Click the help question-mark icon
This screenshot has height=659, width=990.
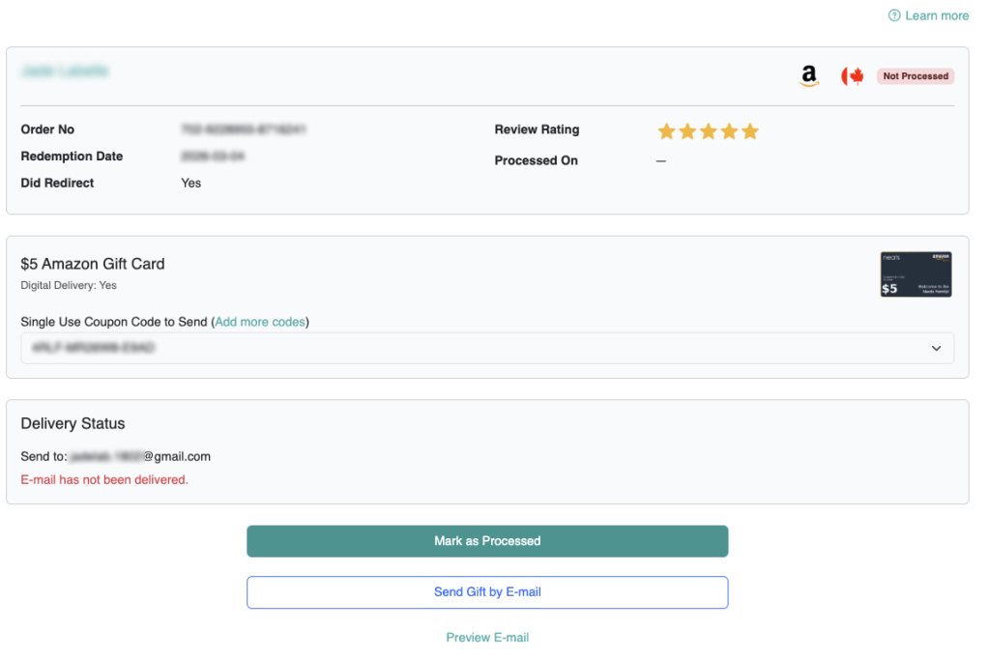pyautogui.click(x=894, y=15)
